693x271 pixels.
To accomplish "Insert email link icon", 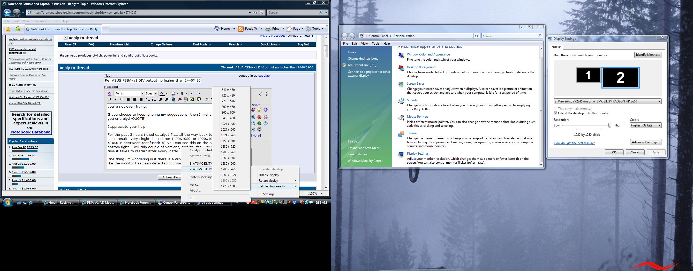I will pos(186,99).
